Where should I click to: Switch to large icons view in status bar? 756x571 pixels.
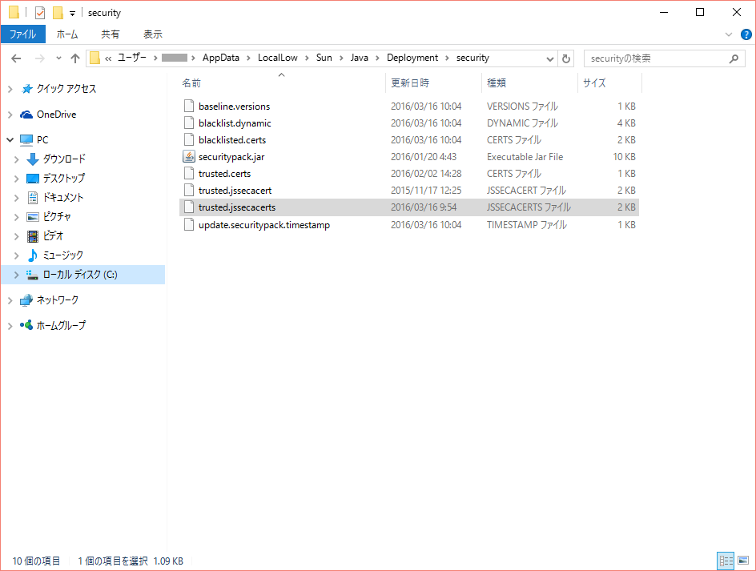pos(742,561)
